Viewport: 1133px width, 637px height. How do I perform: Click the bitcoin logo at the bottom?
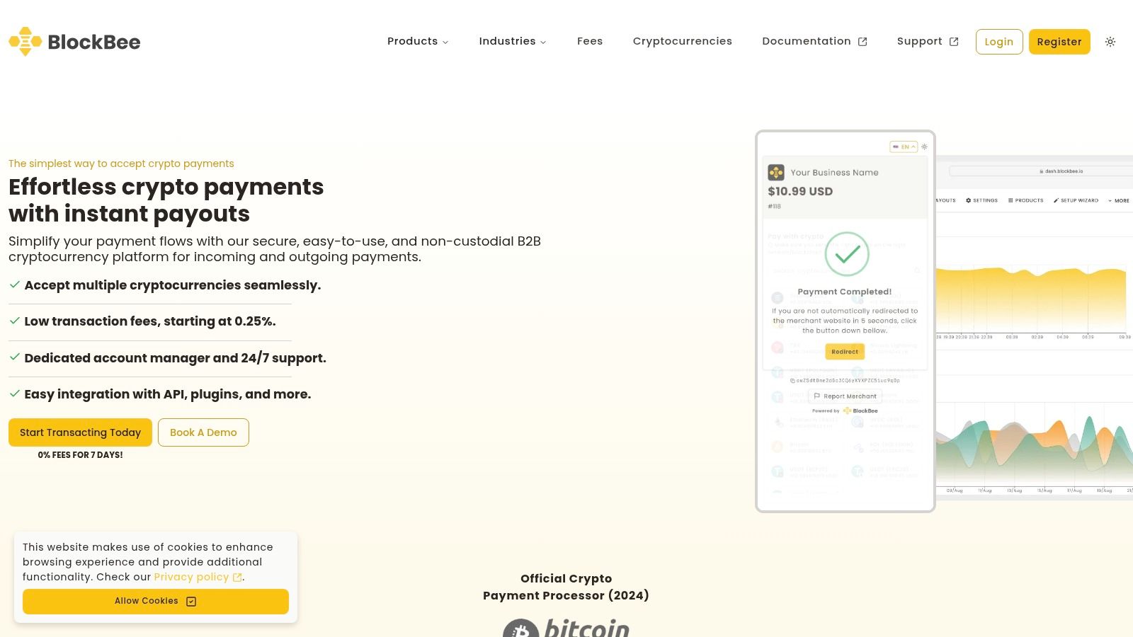point(566,629)
